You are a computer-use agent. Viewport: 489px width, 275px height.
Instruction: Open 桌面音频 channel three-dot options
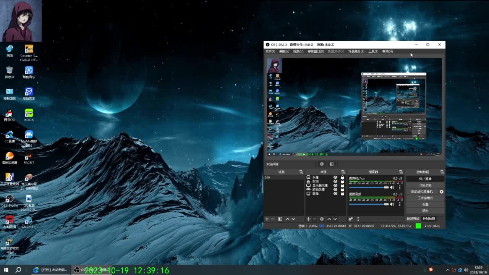[400, 204]
